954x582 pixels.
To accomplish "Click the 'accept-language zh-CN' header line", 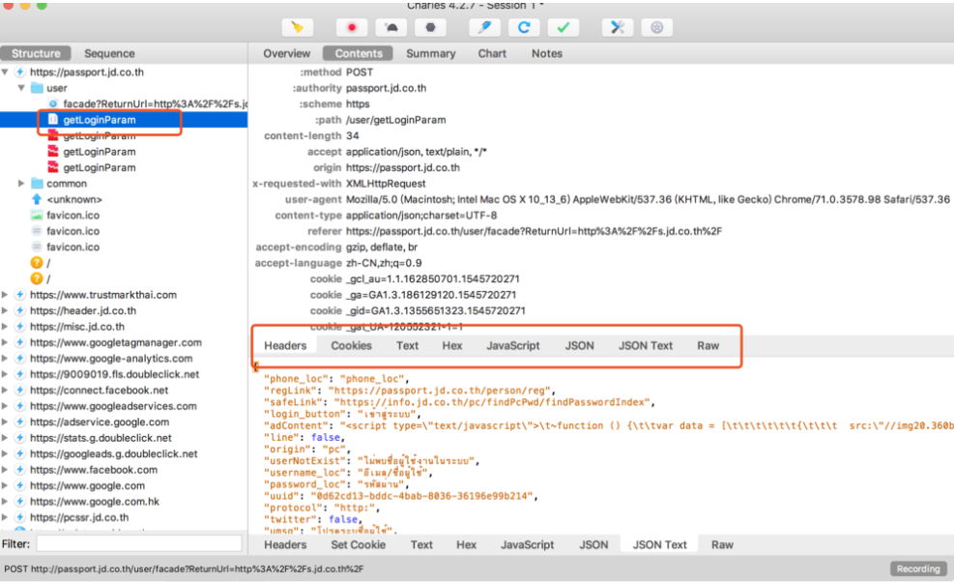I will click(x=338, y=263).
